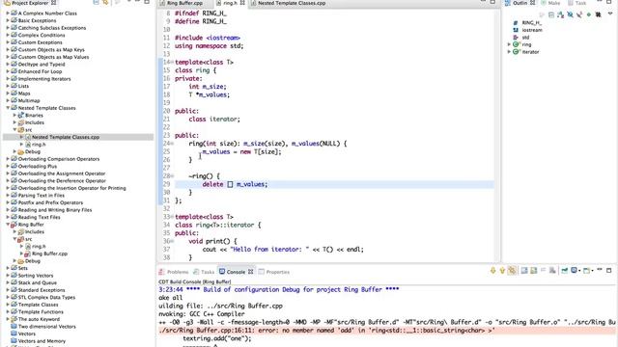The image size is (618, 347).
Task: Select the Sorting Vectors project
Action: (x=36, y=276)
